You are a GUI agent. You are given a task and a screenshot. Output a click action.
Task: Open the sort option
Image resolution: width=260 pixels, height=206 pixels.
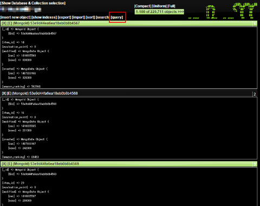(90, 17)
